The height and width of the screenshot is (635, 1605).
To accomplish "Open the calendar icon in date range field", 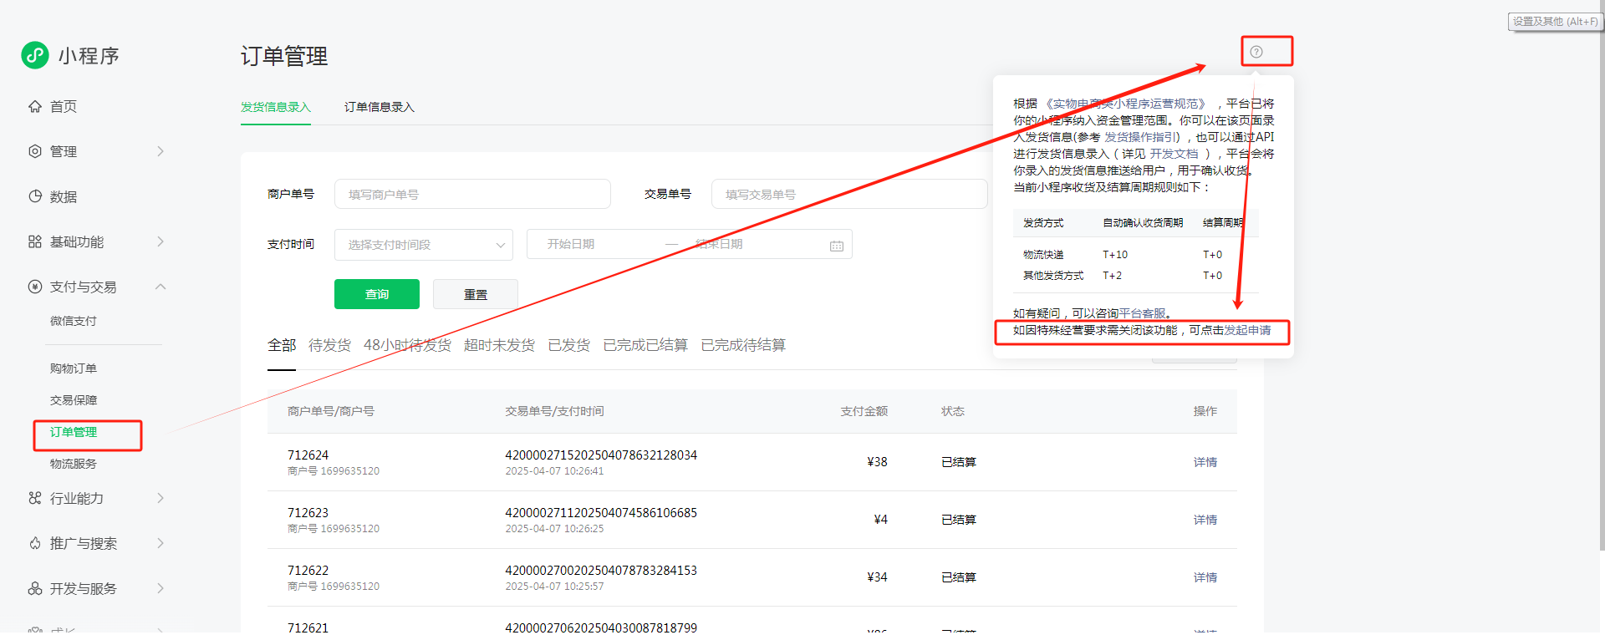I will click(837, 245).
